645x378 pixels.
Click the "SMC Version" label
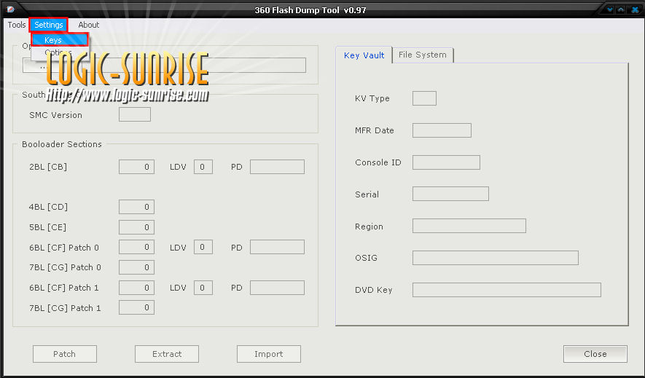pos(55,115)
